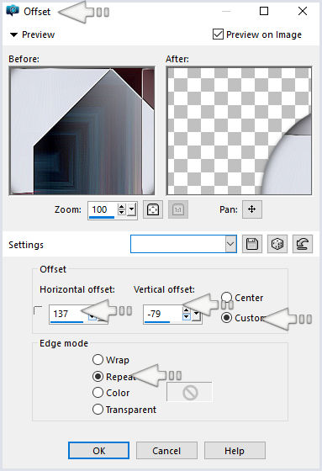The image size is (322, 471).
Task: Reset to default with the arrow icon
Action: tap(303, 244)
